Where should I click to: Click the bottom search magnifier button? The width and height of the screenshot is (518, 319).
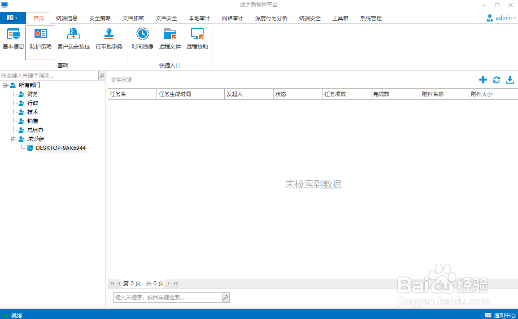226,297
